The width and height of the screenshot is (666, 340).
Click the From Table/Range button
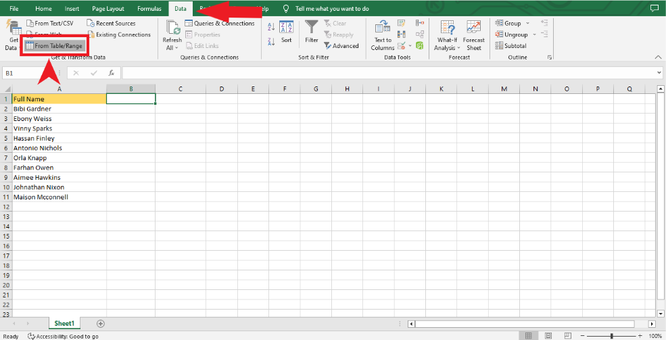(x=54, y=46)
